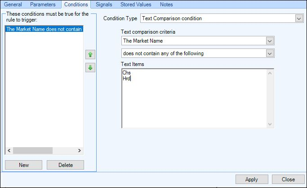
Task: Open the Condition Type dropdown
Action: coord(299,18)
